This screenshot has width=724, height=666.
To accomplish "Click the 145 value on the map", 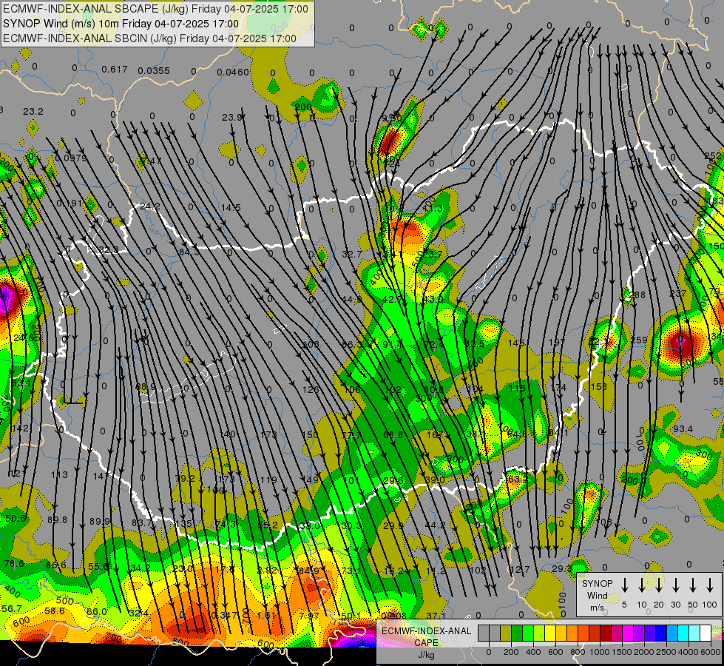I will (516, 343).
